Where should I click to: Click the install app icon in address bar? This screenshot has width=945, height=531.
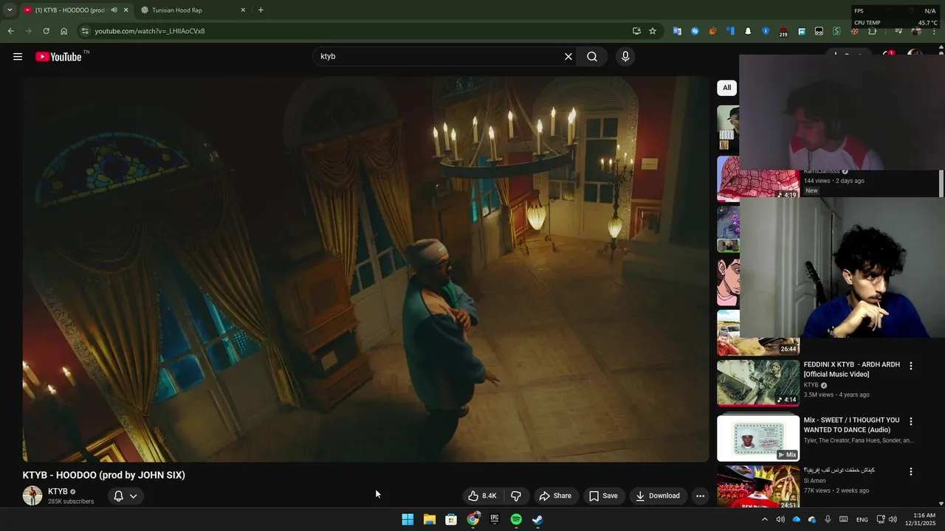pyautogui.click(x=636, y=31)
